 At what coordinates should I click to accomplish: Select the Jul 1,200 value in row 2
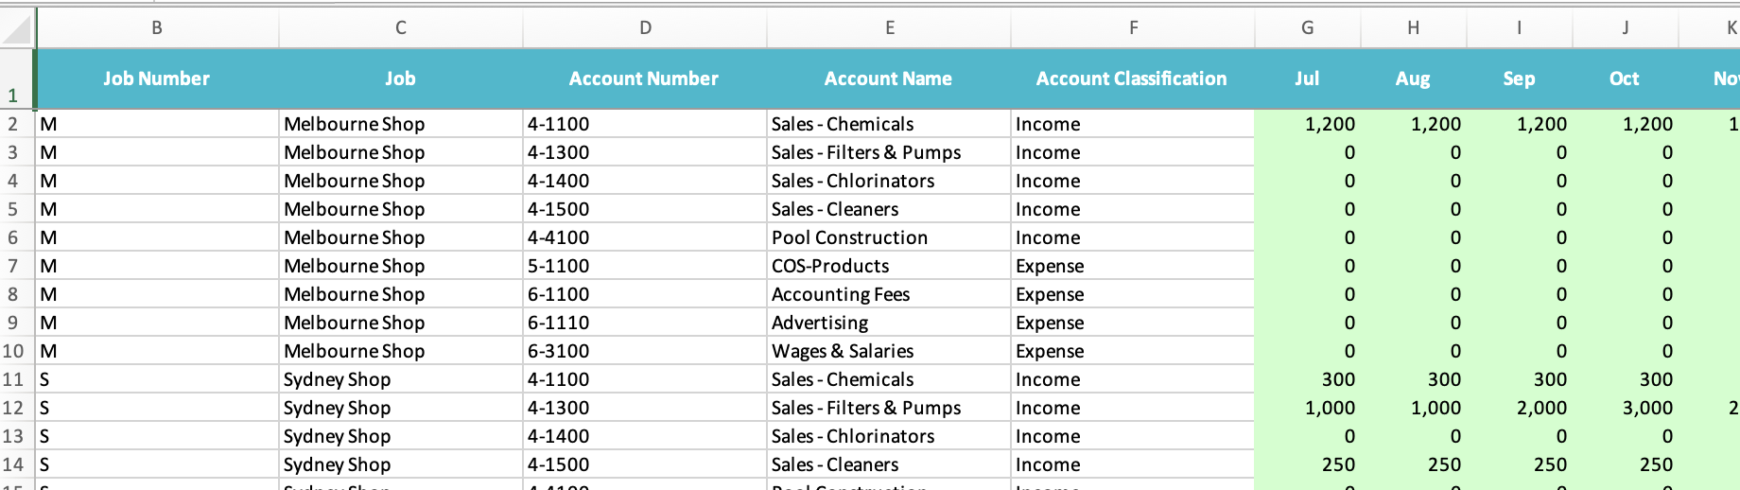coord(1308,124)
